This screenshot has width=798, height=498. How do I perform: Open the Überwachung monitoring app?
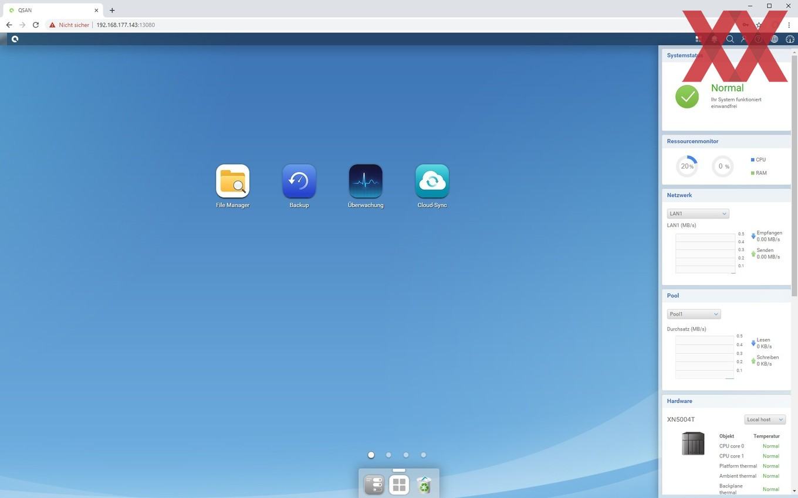pyautogui.click(x=366, y=181)
